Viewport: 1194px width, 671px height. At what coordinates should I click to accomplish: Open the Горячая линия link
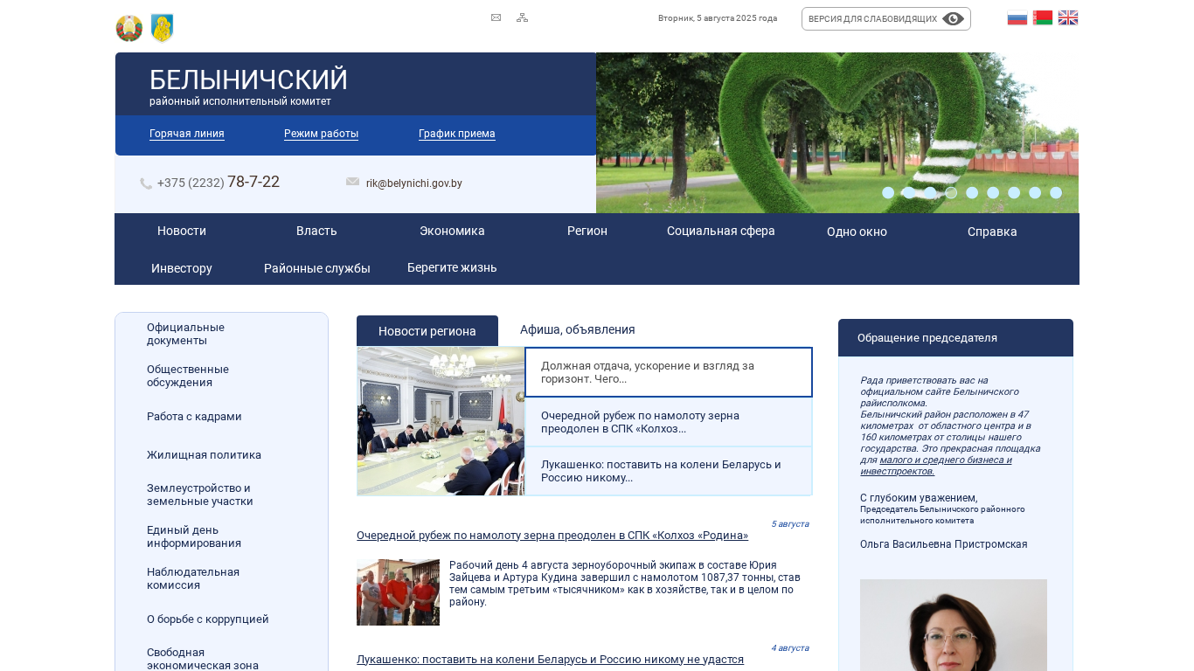(187, 134)
